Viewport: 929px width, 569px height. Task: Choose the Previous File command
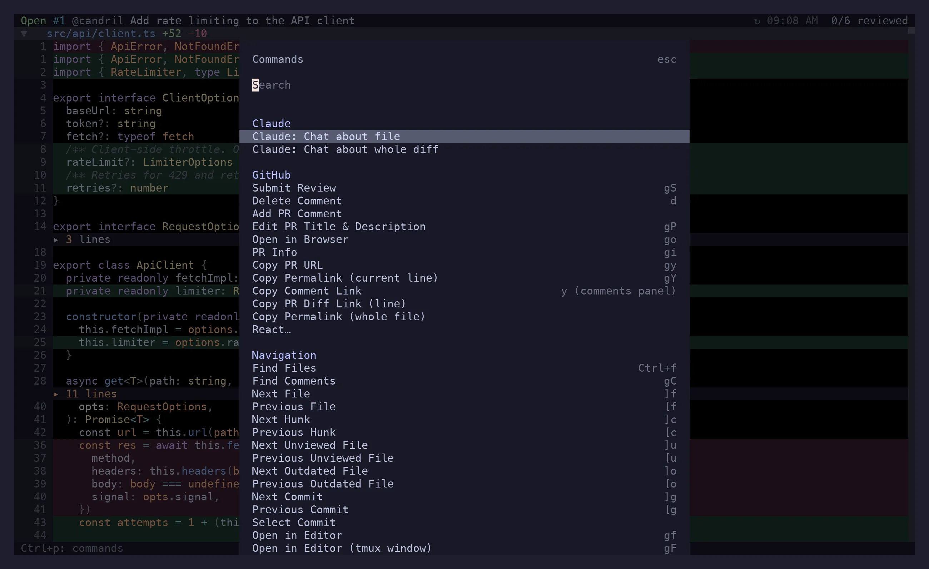(464, 406)
